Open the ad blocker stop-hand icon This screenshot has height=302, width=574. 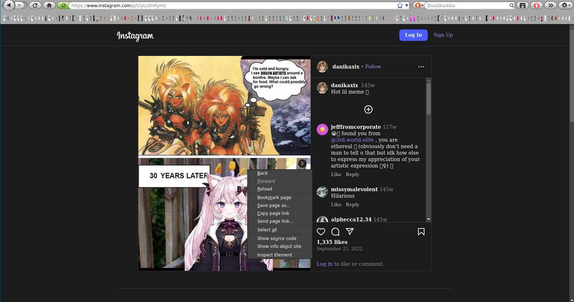(x=537, y=5)
